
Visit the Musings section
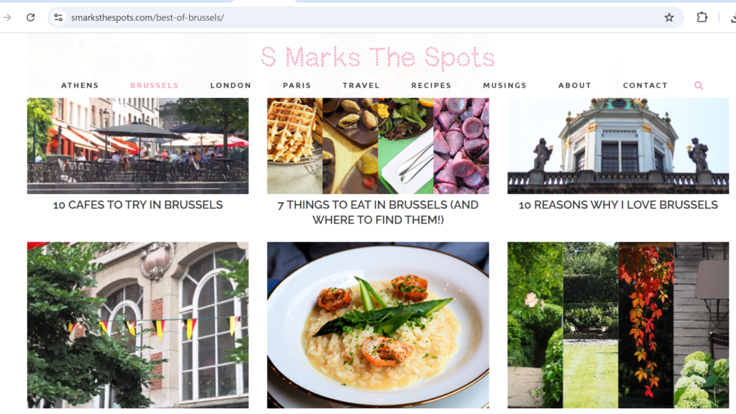click(505, 86)
